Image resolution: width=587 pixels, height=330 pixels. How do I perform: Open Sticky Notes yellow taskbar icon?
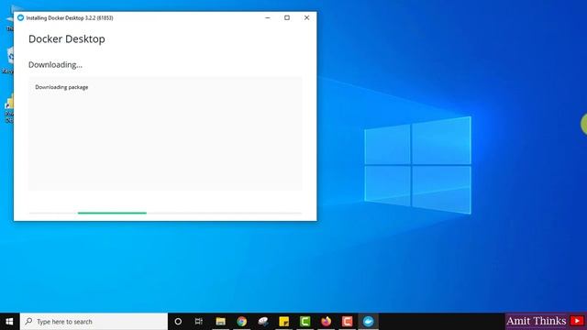pyautogui.click(x=284, y=322)
